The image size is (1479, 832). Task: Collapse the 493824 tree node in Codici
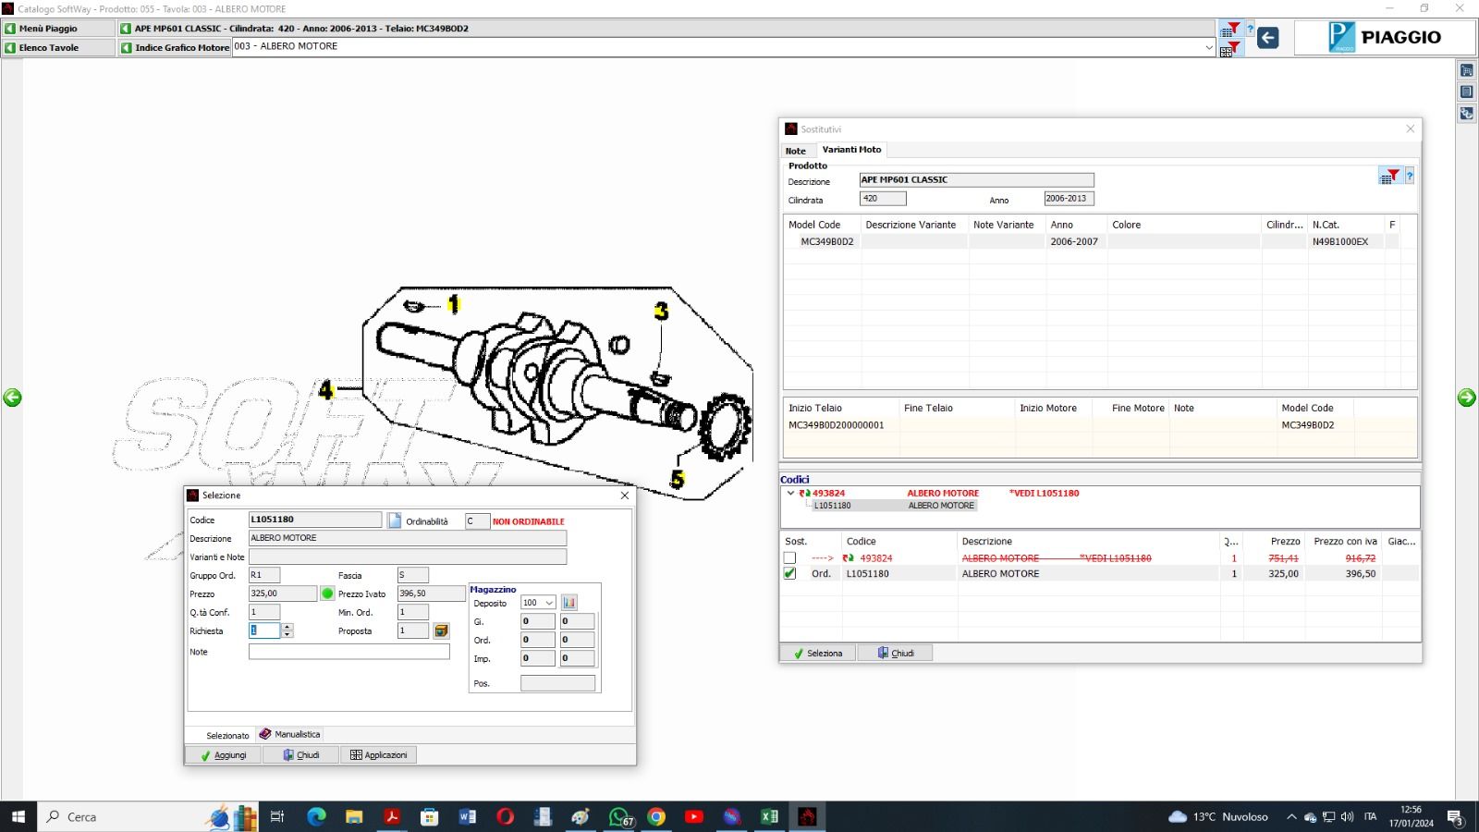pyautogui.click(x=790, y=494)
